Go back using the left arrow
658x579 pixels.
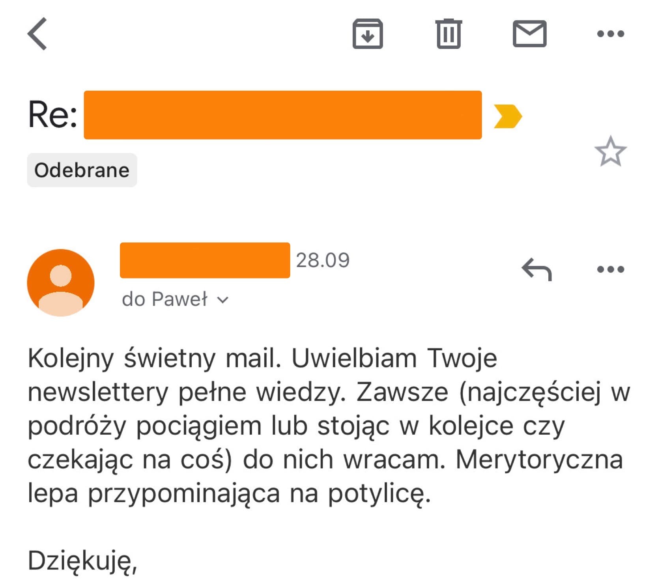pos(37,34)
